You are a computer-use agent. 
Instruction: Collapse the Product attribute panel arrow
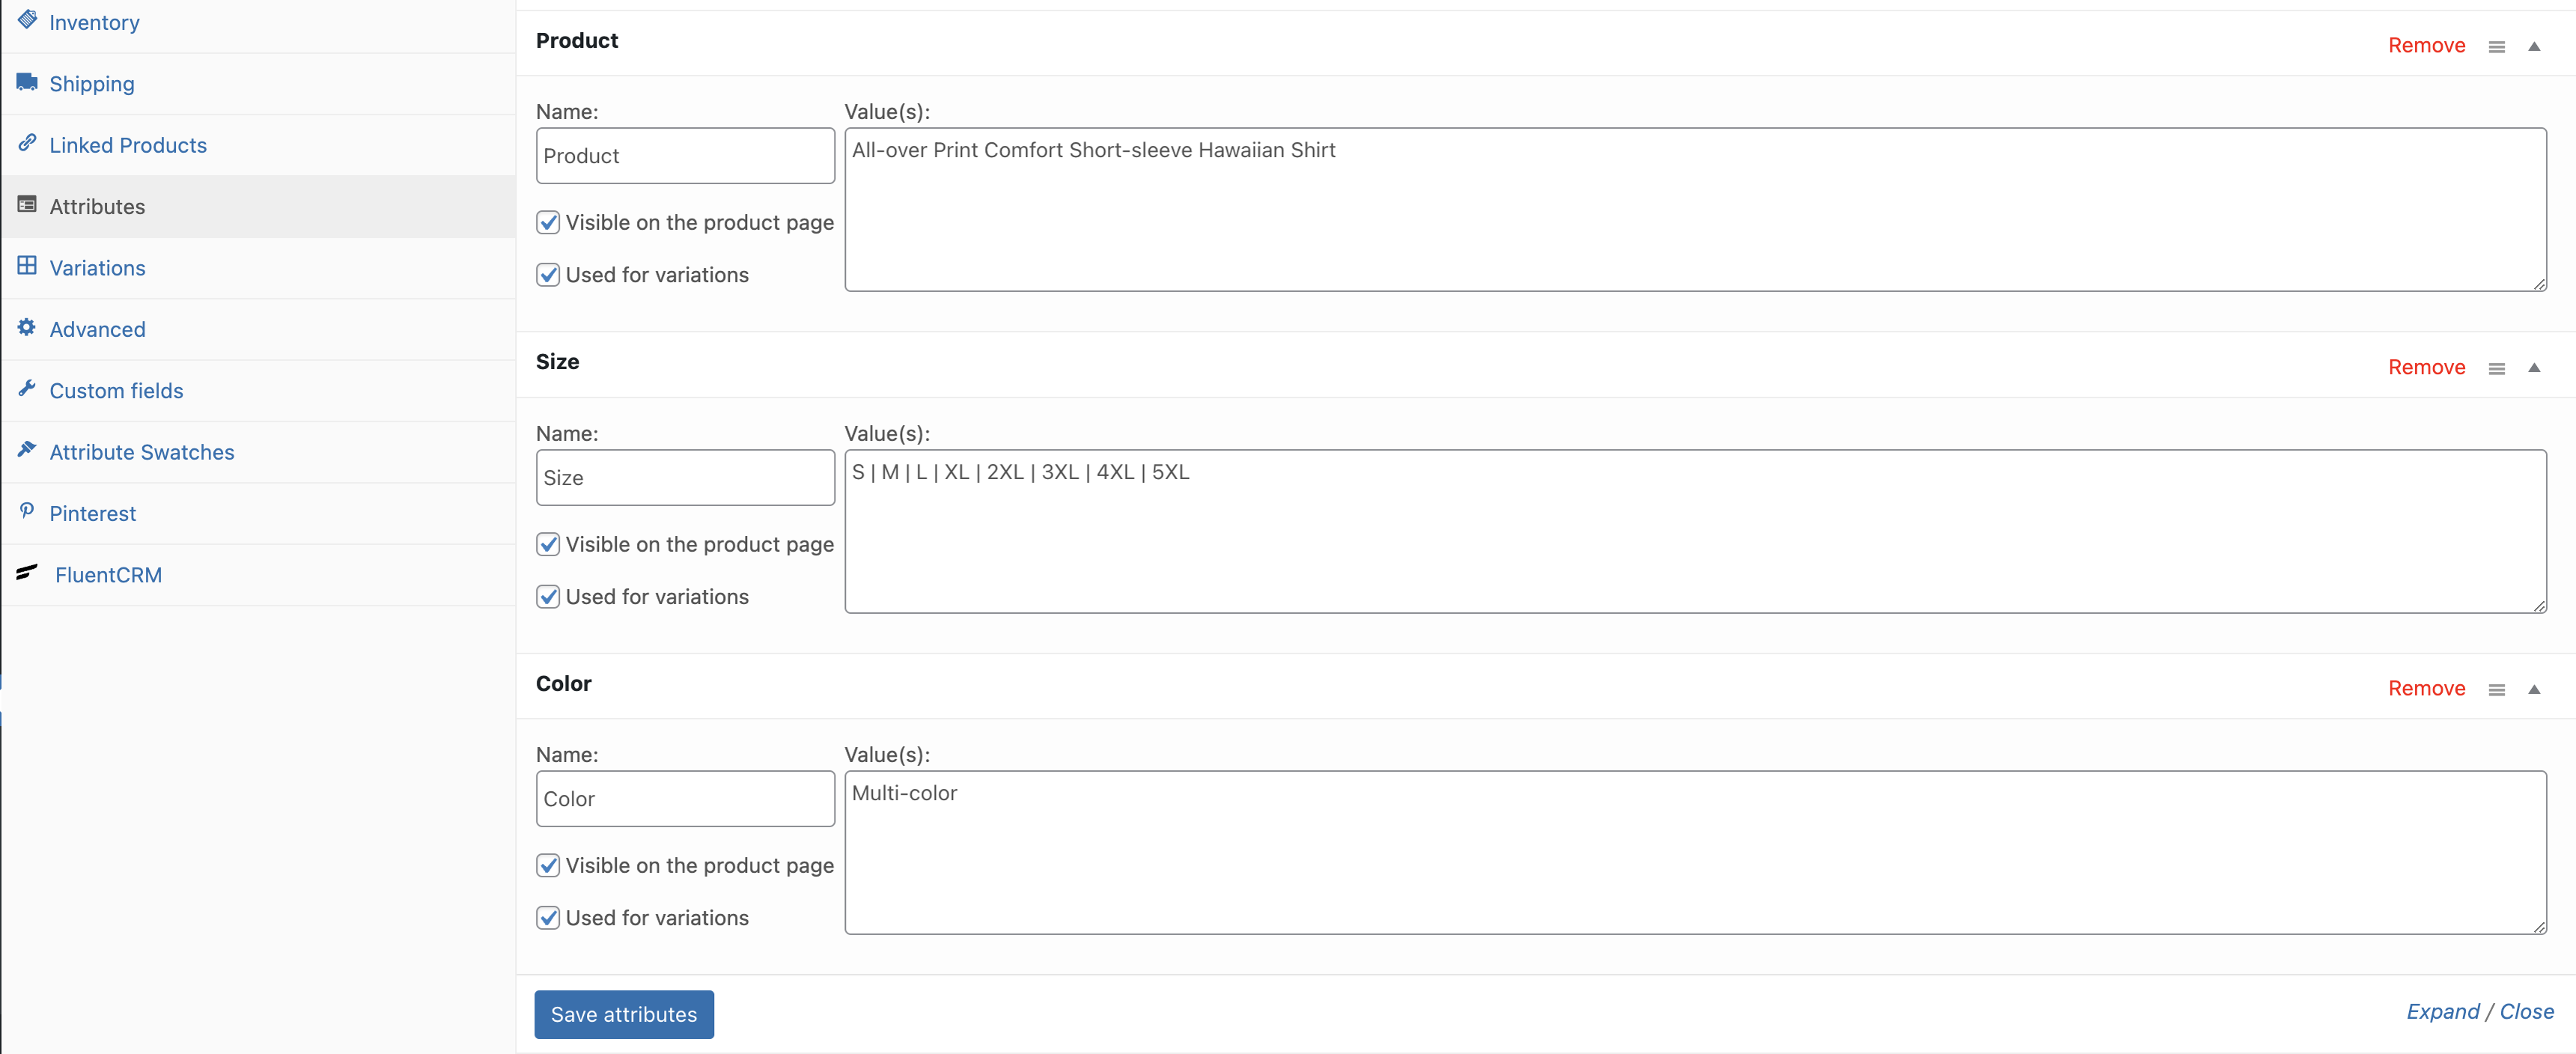pyautogui.click(x=2534, y=46)
